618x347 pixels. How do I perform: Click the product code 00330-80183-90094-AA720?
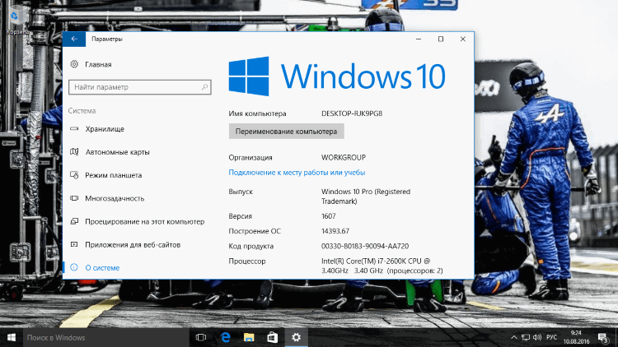pyautogui.click(x=364, y=246)
